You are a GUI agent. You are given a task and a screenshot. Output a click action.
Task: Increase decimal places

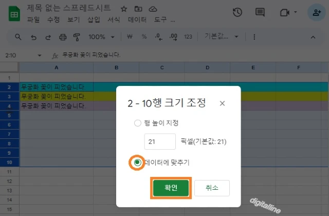click(173, 37)
